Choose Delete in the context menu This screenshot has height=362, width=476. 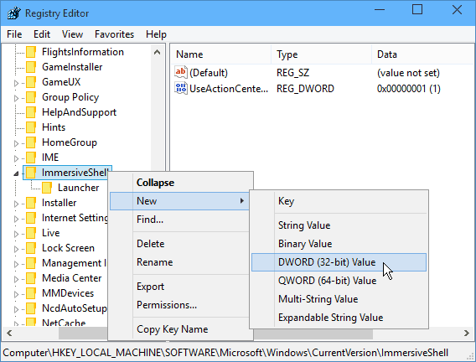[181, 244]
